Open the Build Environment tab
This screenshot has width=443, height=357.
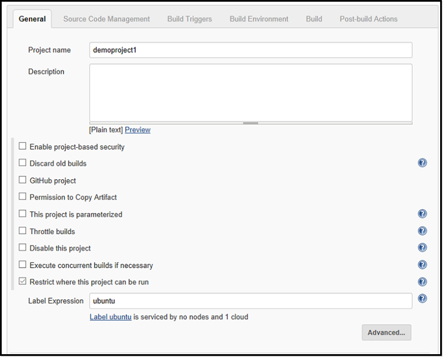pos(259,19)
